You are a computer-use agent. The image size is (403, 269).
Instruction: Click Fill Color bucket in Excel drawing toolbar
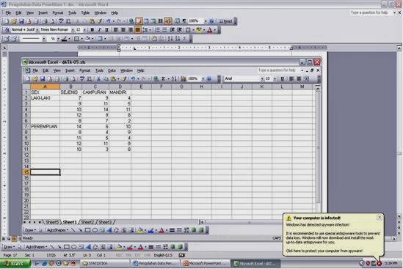click(140, 230)
